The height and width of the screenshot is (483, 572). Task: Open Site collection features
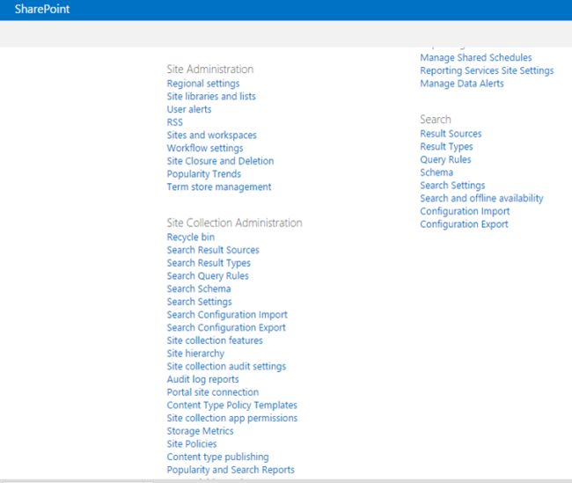[x=215, y=340]
